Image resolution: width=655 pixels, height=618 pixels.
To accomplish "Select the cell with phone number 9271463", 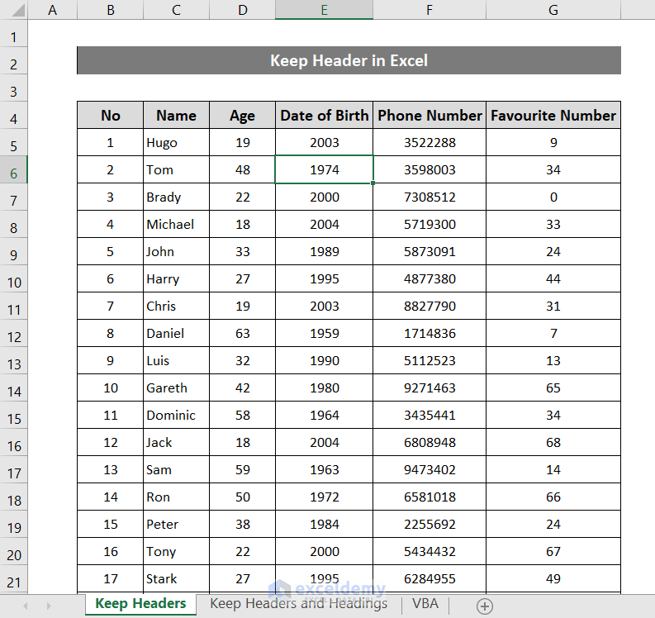I will tap(430, 387).
